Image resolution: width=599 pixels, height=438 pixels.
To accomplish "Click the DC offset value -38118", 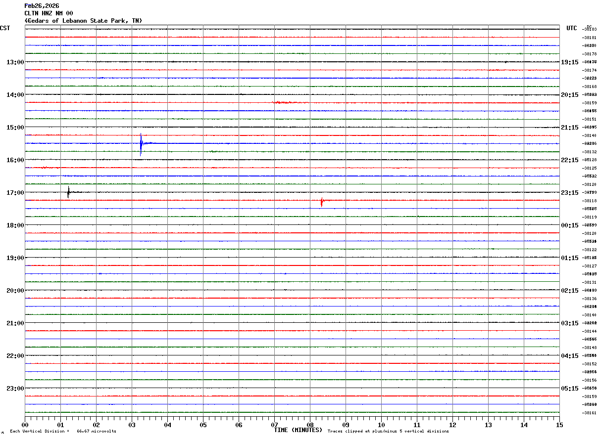I will [589, 201].
